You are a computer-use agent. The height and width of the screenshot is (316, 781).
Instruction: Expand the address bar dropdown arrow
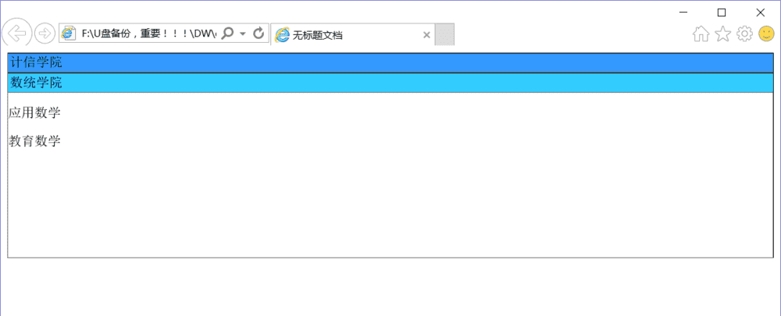pos(243,34)
